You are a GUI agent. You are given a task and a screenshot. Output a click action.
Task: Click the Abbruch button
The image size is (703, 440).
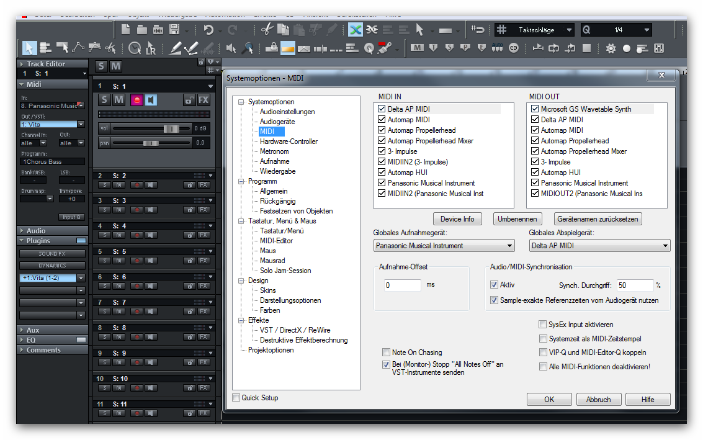coord(599,399)
